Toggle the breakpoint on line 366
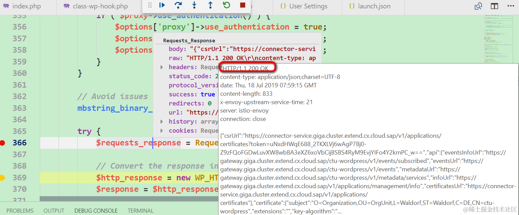 click(x=2, y=143)
